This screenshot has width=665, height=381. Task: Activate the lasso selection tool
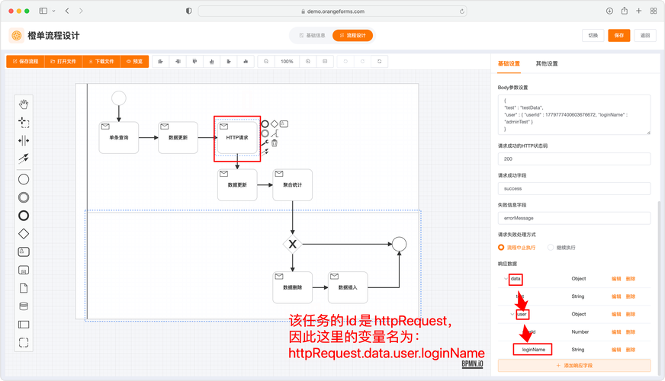click(24, 123)
